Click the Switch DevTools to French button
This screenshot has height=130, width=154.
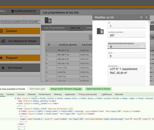click(98, 89)
